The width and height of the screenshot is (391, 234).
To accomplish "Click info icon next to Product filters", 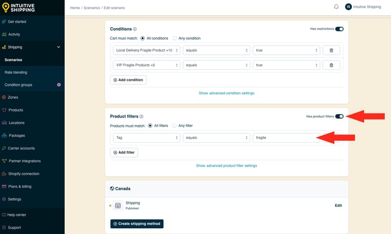I will [x=141, y=116].
